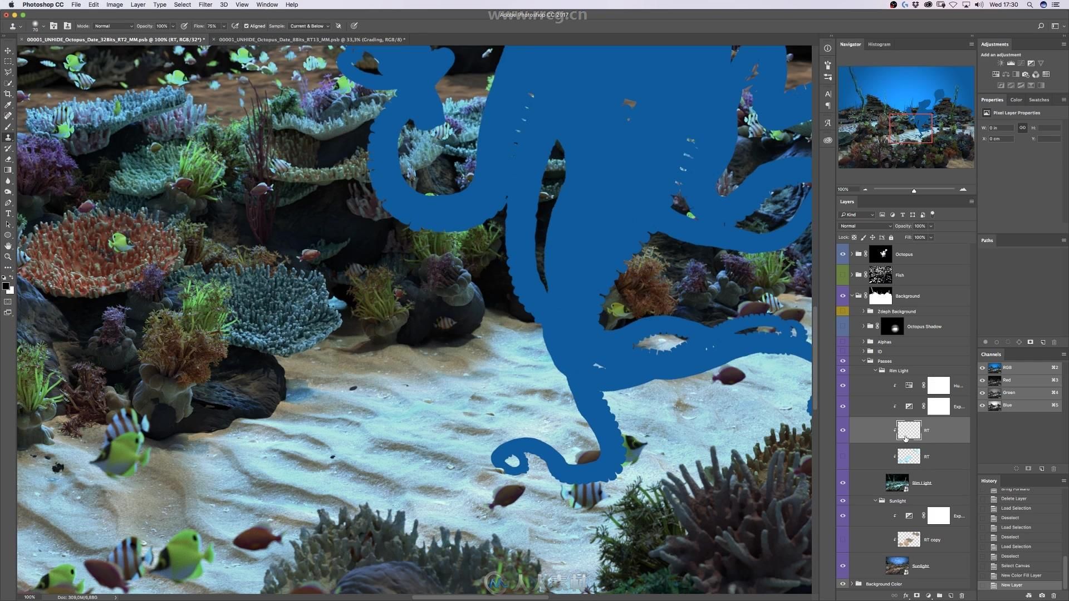
Task: Click the Rim Light layer thumbnail
Action: pos(896,482)
